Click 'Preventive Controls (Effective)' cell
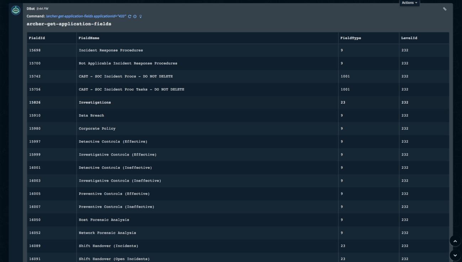 (x=207, y=194)
